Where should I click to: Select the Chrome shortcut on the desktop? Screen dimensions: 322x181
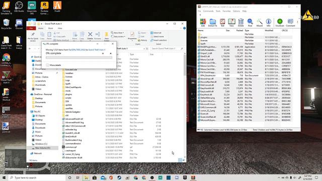pyautogui.click(x=6, y=60)
